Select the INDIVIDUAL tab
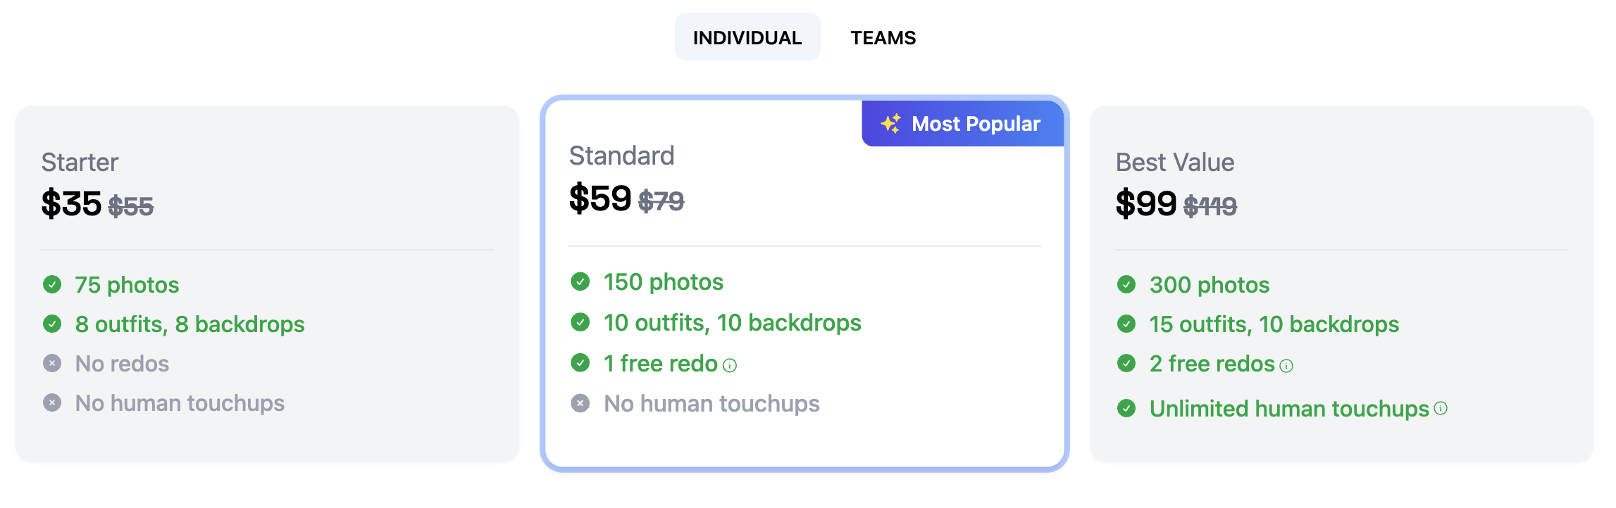 pyautogui.click(x=747, y=37)
